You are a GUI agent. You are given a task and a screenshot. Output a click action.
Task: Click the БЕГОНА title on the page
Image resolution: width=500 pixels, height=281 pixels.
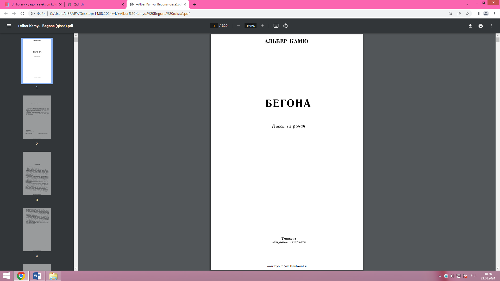(x=288, y=103)
